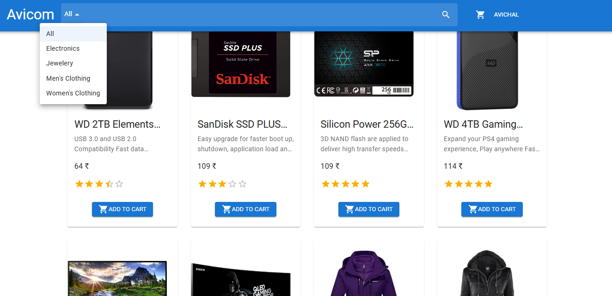
Task: Open the WD 2TB Elements title
Action: tap(117, 124)
